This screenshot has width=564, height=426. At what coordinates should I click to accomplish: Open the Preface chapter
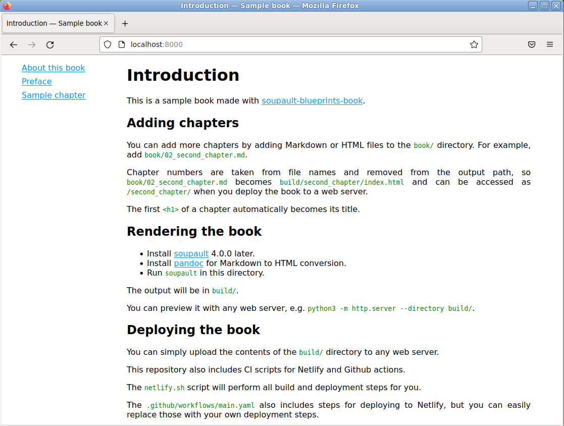36,81
